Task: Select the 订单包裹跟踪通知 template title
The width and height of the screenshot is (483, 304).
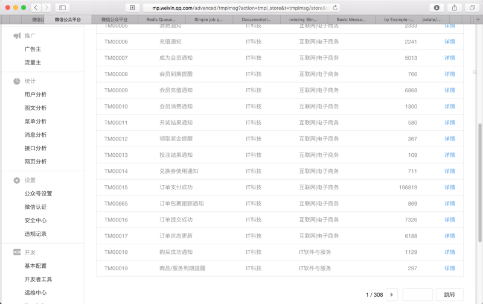Action: click(182, 204)
